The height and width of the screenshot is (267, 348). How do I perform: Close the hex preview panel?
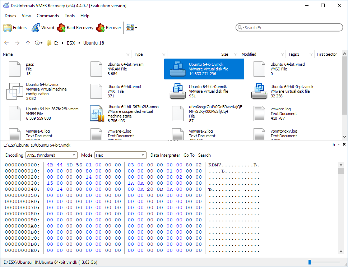click(x=344, y=144)
